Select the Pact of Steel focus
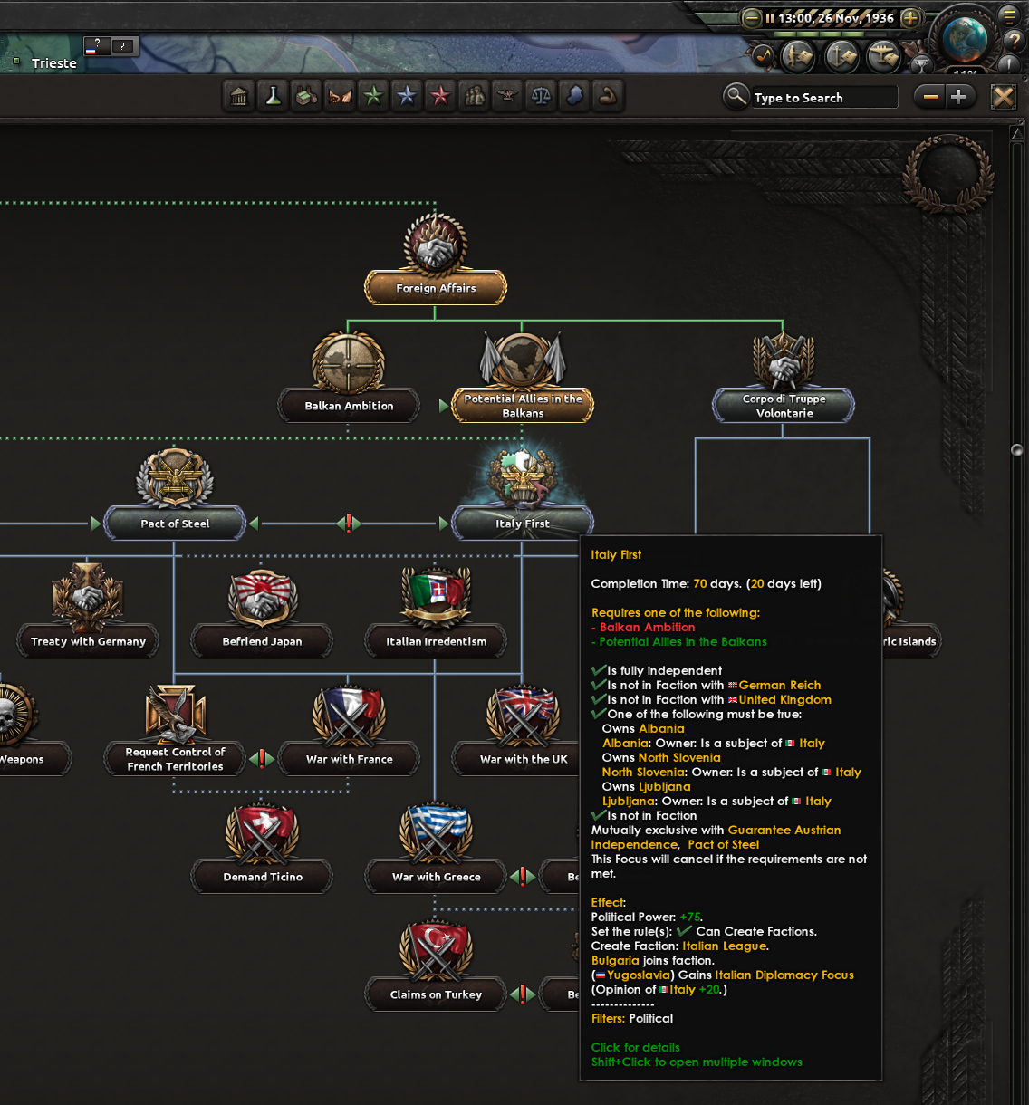The height and width of the screenshot is (1105, 1029). click(x=175, y=524)
